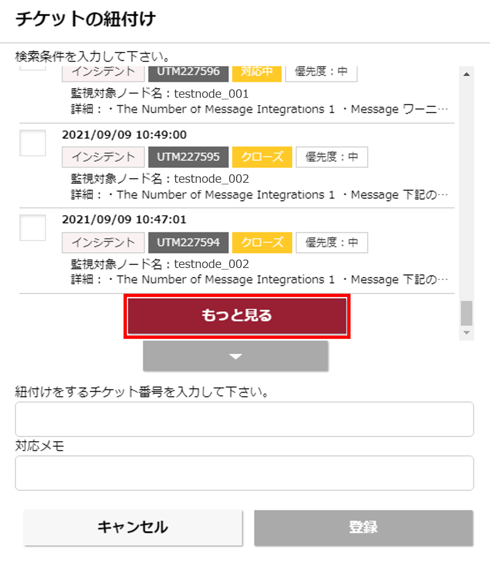Click the list scrollbar thumb
The image size is (490, 564).
pos(466,313)
